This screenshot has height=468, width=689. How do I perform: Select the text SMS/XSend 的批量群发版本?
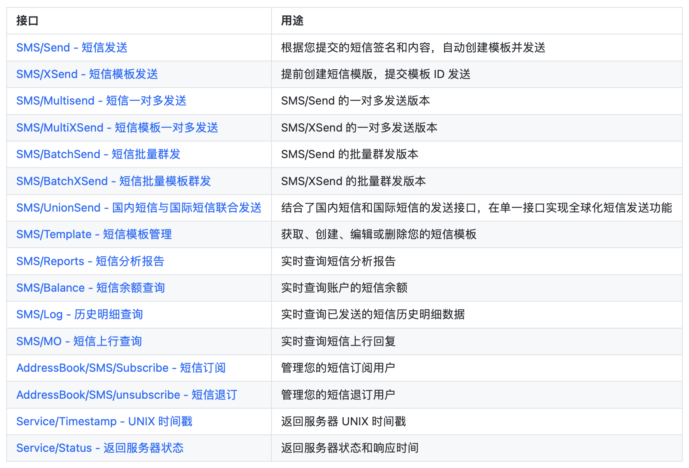[x=353, y=181]
